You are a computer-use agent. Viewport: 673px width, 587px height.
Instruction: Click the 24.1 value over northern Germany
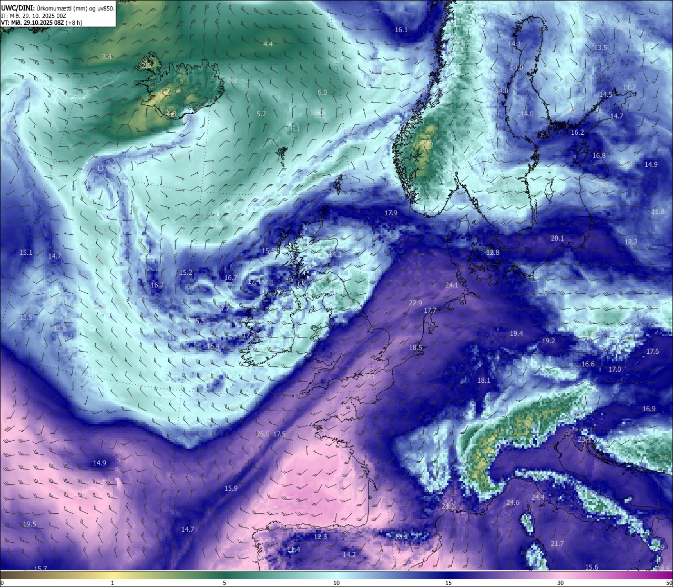[x=452, y=285]
